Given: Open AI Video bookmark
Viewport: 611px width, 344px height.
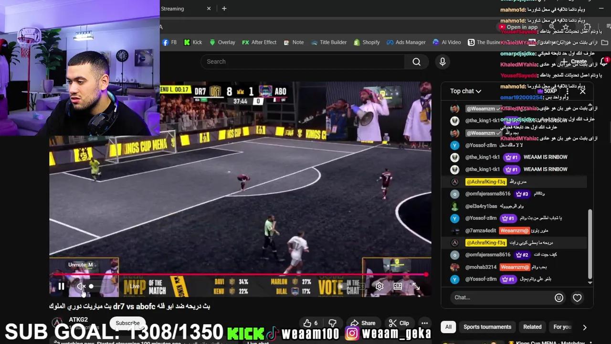Looking at the screenshot, I should pyautogui.click(x=446, y=43).
